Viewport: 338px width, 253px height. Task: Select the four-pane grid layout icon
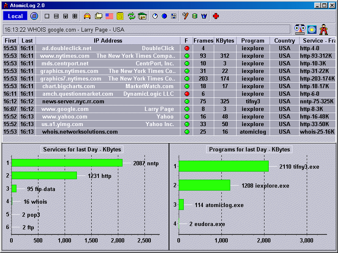coord(75,16)
